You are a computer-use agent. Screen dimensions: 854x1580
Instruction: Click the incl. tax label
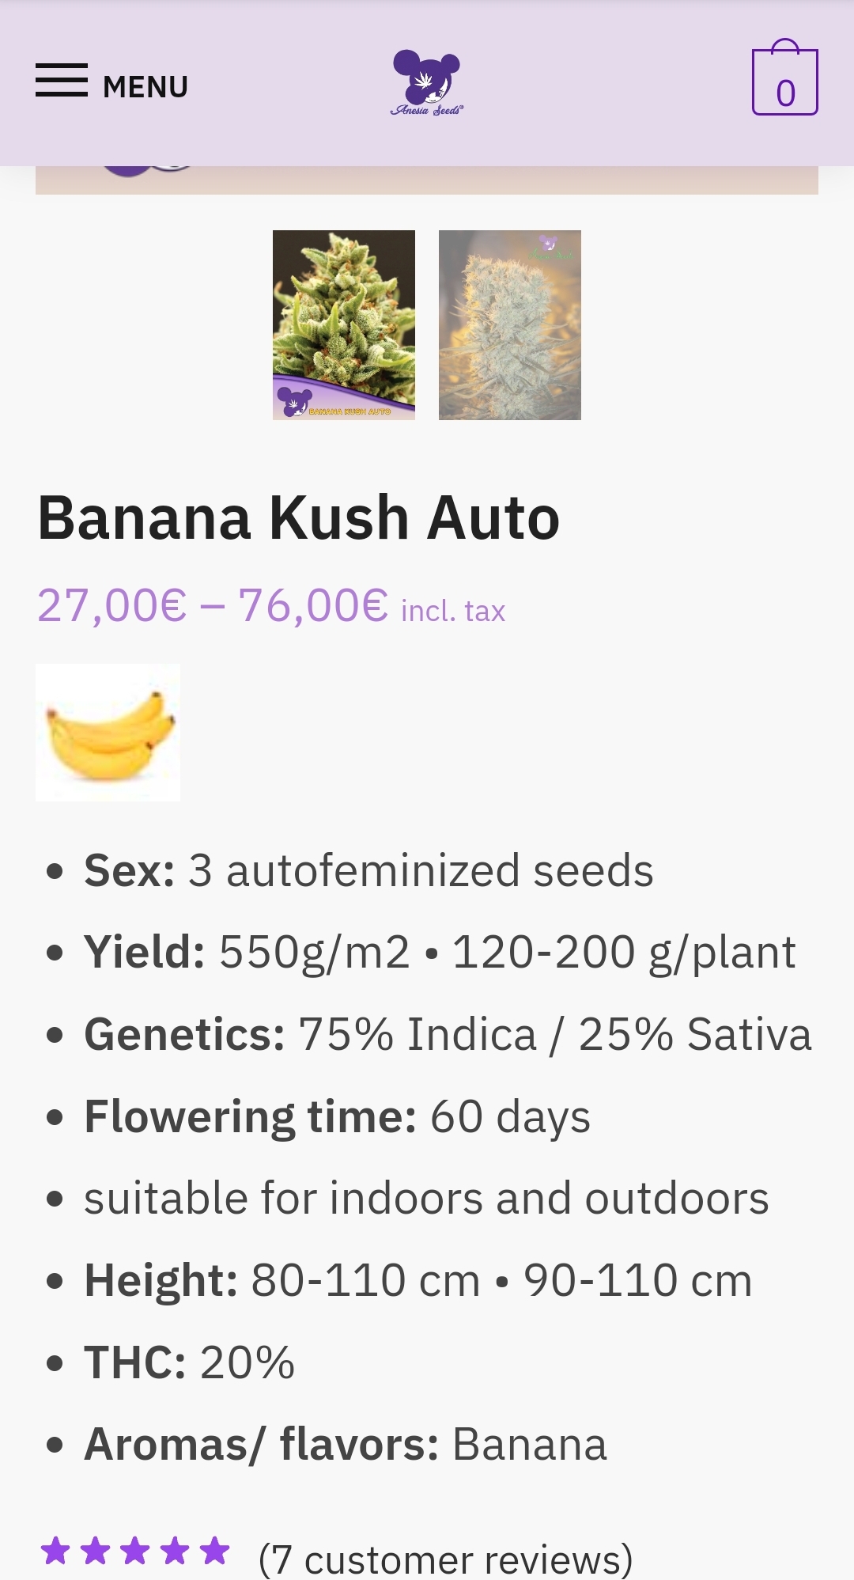pos(453,612)
